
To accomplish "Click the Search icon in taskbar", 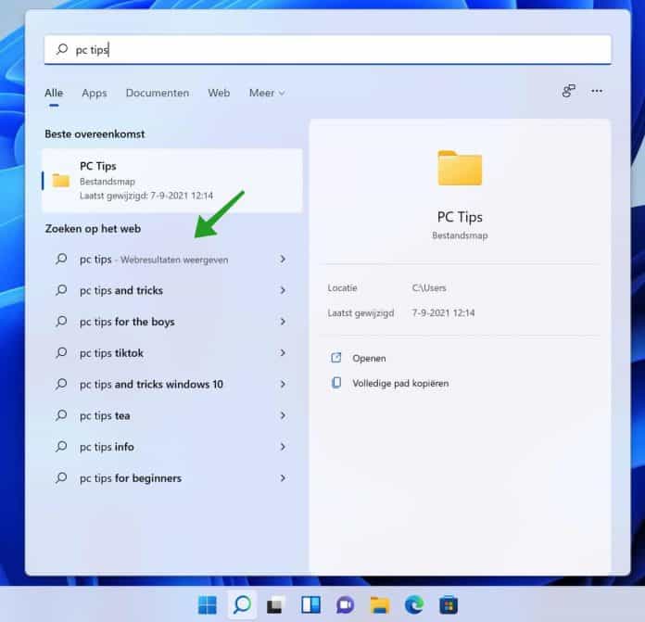I will click(242, 605).
